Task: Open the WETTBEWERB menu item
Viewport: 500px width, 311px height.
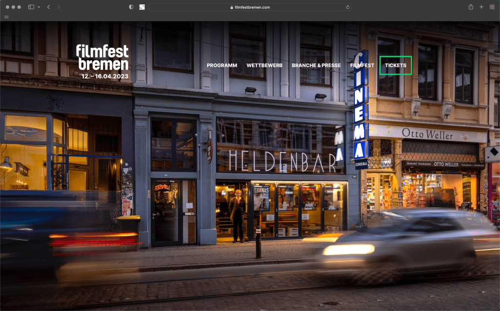Action: (x=264, y=65)
